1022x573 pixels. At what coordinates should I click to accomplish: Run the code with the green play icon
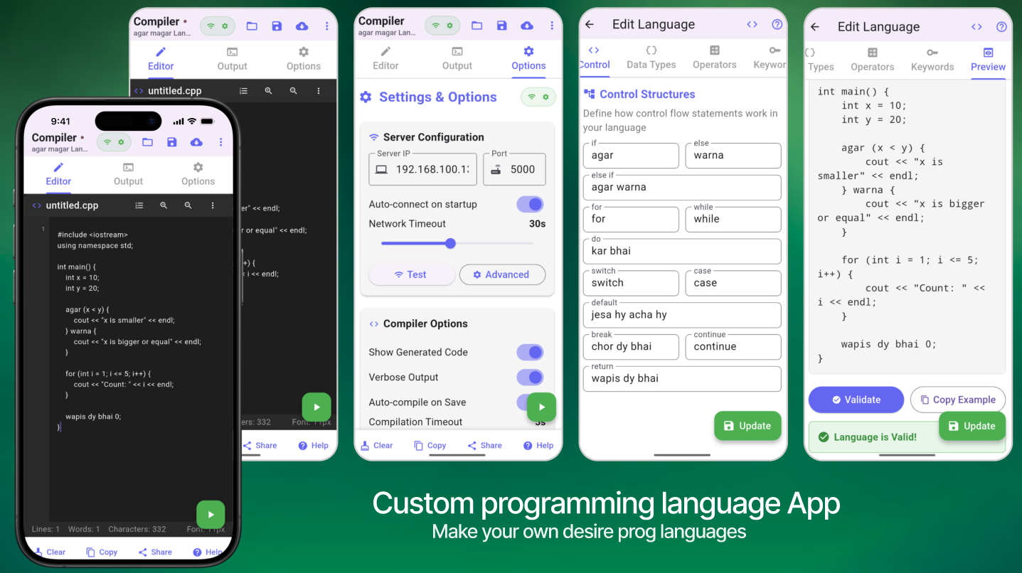211,514
